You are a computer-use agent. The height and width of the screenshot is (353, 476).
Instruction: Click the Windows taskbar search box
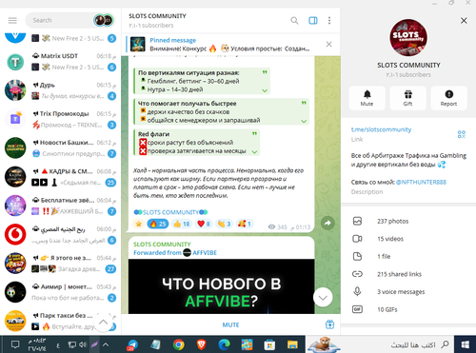(381, 344)
